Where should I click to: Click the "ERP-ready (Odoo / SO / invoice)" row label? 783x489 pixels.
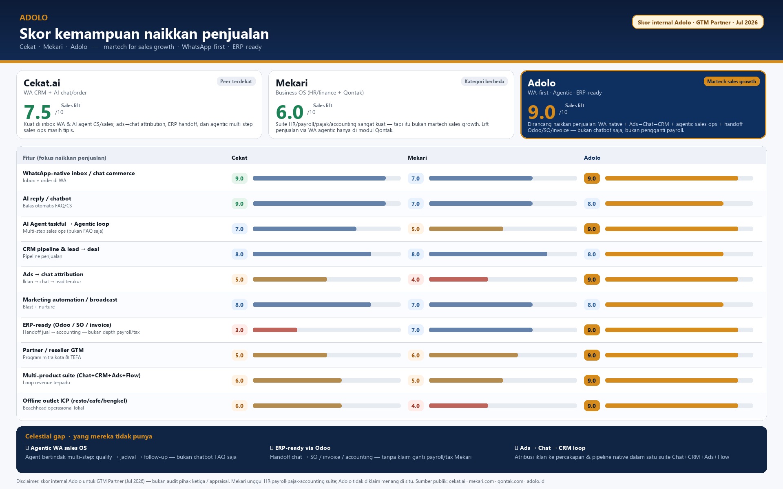[67, 325]
